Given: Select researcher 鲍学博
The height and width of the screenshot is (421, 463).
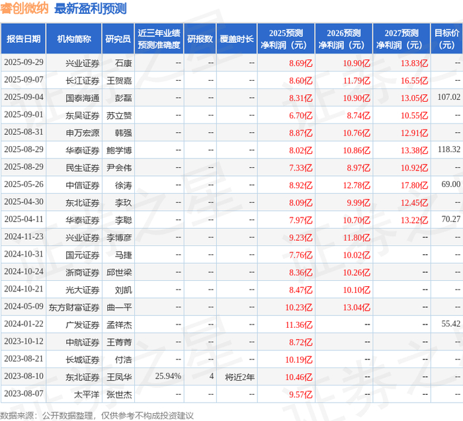Looking at the screenshot, I should click(119, 150).
